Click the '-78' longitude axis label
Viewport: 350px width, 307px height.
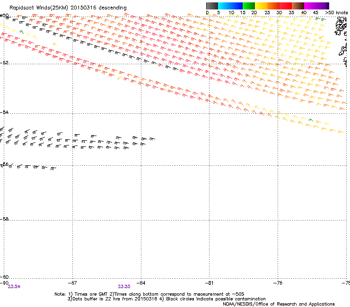(278, 283)
